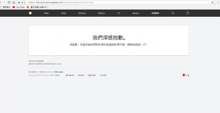Reload the page with refresh icon
This screenshot has width=220, height=113.
[9, 2]
